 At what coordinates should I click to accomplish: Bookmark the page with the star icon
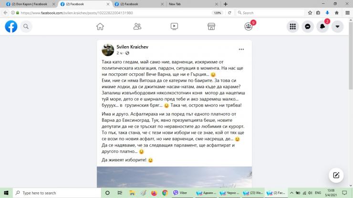coord(310,13)
